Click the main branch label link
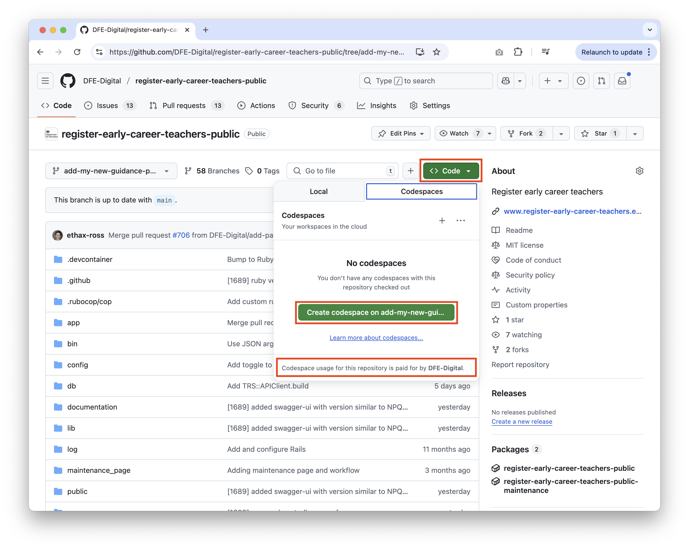The height and width of the screenshot is (549, 689). [164, 200]
